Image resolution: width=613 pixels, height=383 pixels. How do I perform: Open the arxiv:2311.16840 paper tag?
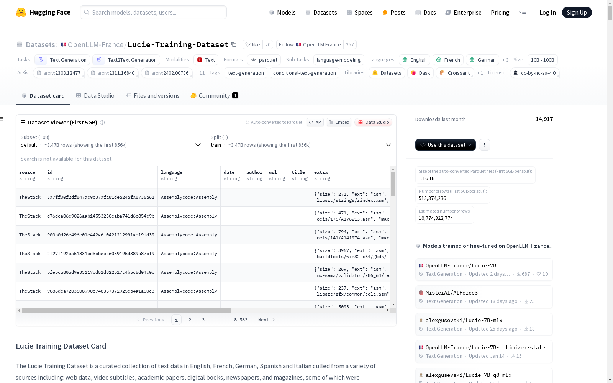(x=113, y=73)
